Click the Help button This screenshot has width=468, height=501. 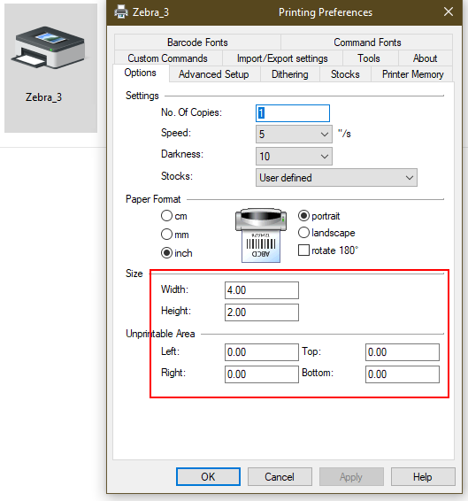423,477
